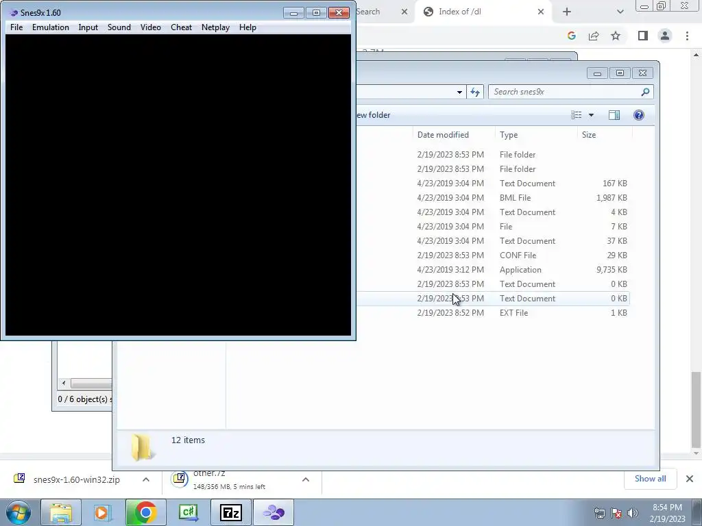Open Windows Media Player from taskbar
702x526 pixels.
pyautogui.click(x=102, y=512)
